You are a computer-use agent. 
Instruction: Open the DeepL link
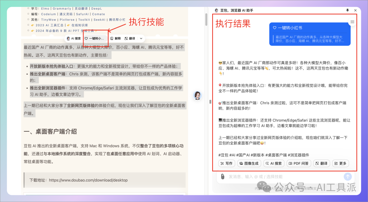pos(96,9)
